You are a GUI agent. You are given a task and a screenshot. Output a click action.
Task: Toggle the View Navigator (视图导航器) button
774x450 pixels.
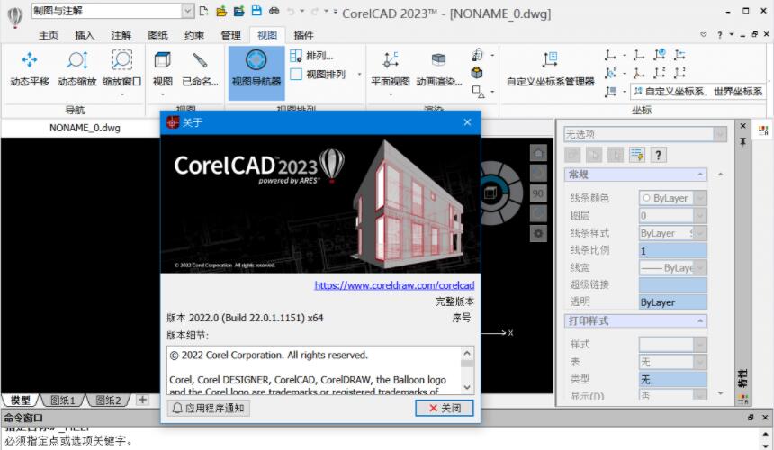(x=256, y=73)
